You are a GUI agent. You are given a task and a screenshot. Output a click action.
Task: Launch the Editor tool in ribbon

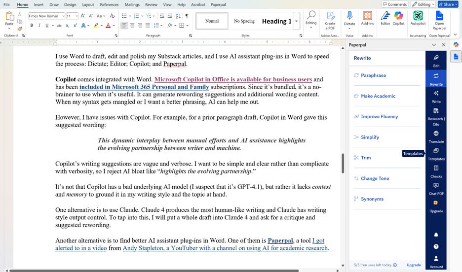[385, 18]
